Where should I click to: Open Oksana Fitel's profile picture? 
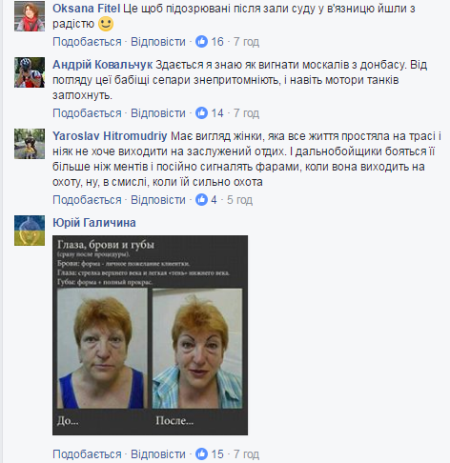pyautogui.click(x=30, y=16)
